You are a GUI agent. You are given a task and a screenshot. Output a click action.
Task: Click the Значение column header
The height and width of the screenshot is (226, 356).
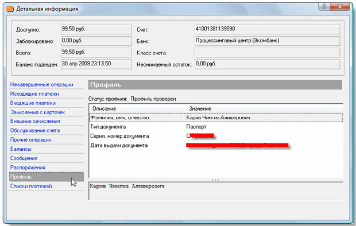(264, 108)
